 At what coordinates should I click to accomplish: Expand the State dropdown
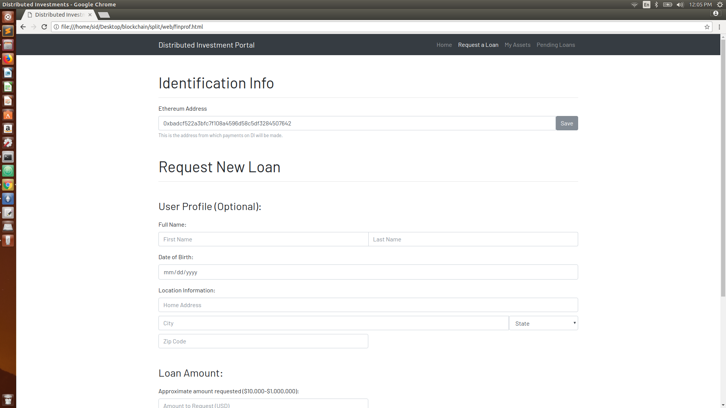(543, 323)
